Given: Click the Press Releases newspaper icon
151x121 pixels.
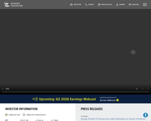Looking at the screenshot, I should [x=99, y=5].
